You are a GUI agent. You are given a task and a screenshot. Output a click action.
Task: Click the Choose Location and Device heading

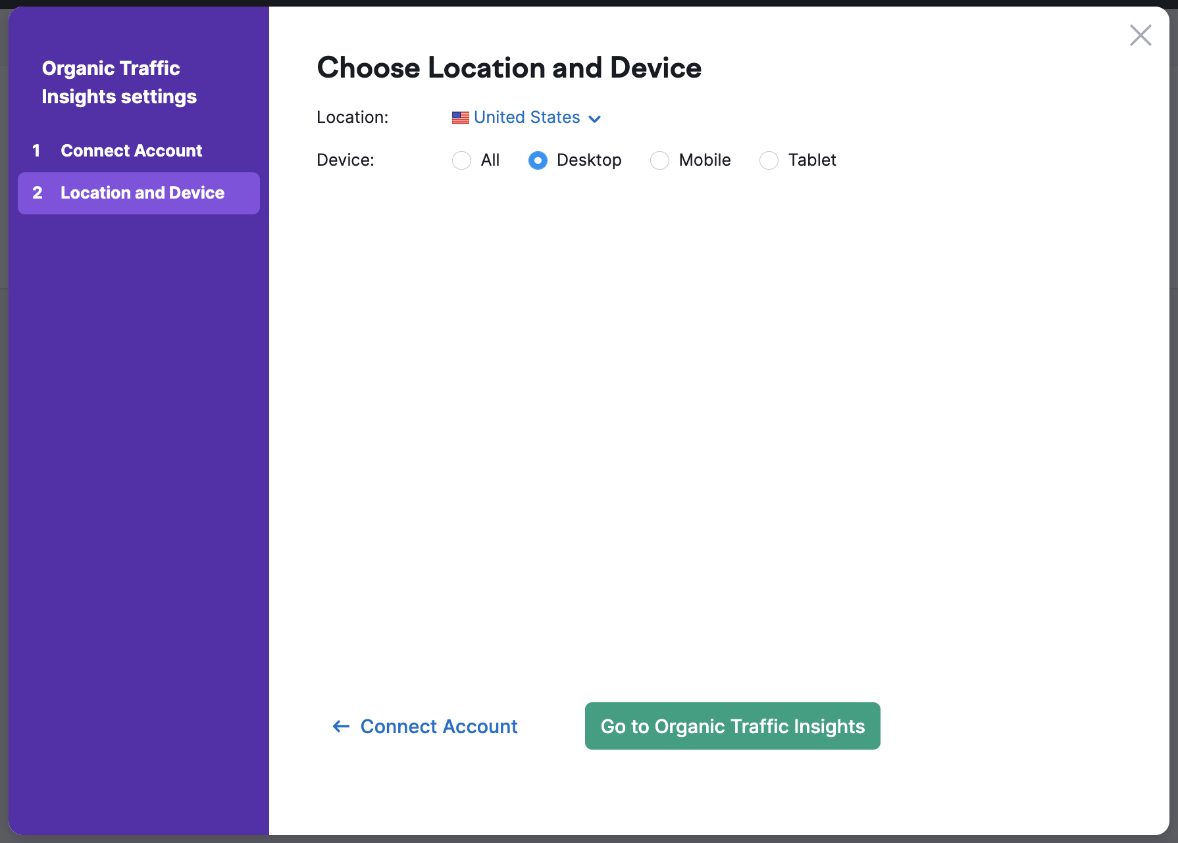pos(509,68)
